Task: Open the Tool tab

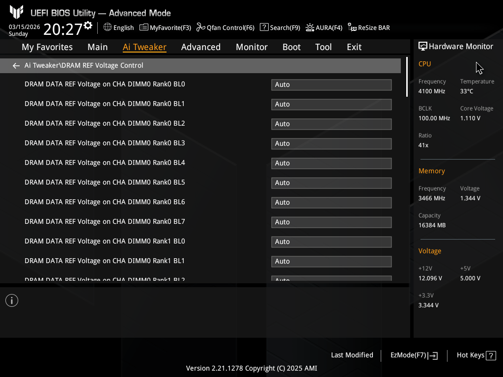Action: tap(323, 47)
